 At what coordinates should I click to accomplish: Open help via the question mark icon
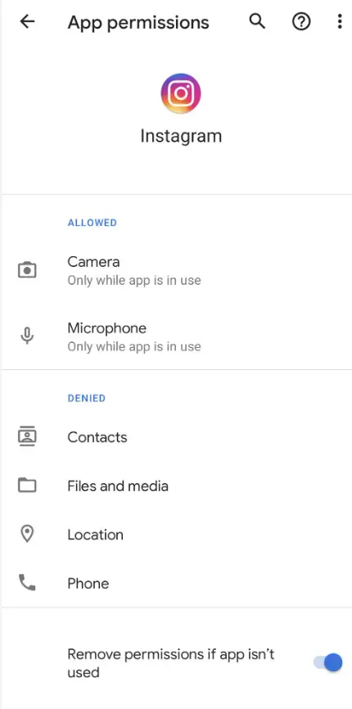click(301, 22)
